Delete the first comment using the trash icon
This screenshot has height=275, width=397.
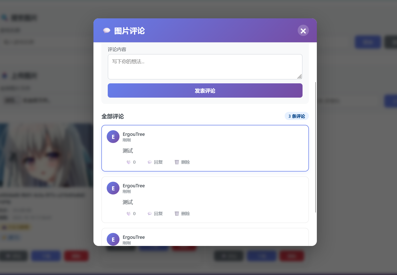(x=177, y=162)
